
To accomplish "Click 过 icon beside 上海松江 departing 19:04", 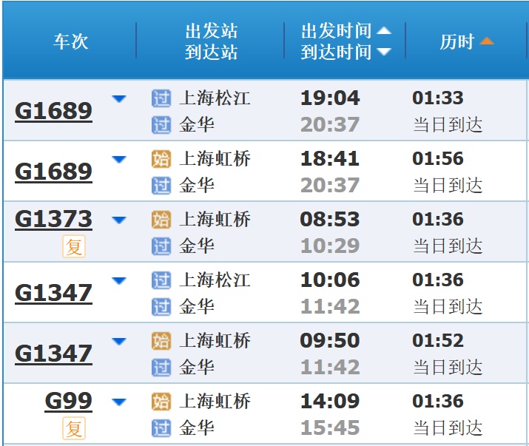I will [x=161, y=98].
